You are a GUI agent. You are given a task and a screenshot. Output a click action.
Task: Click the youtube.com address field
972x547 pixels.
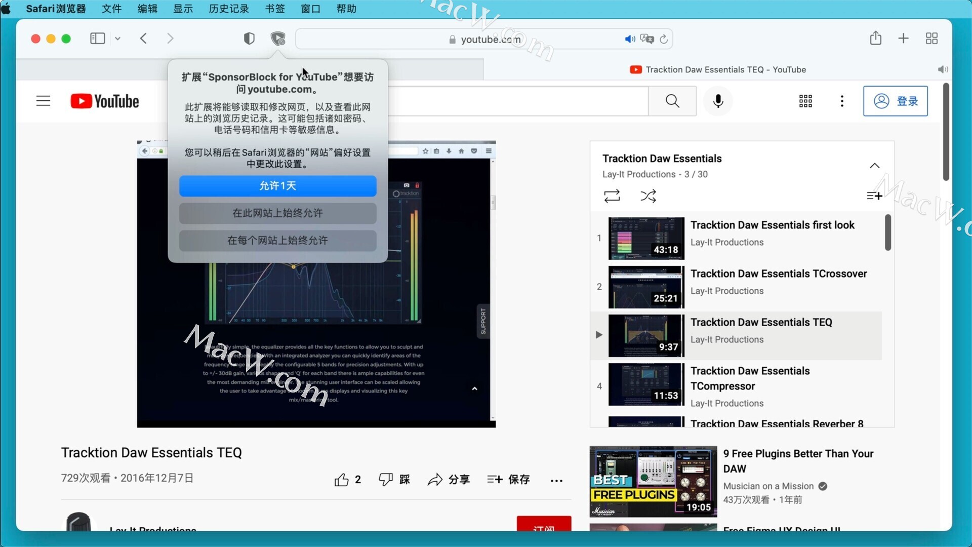coord(484,39)
